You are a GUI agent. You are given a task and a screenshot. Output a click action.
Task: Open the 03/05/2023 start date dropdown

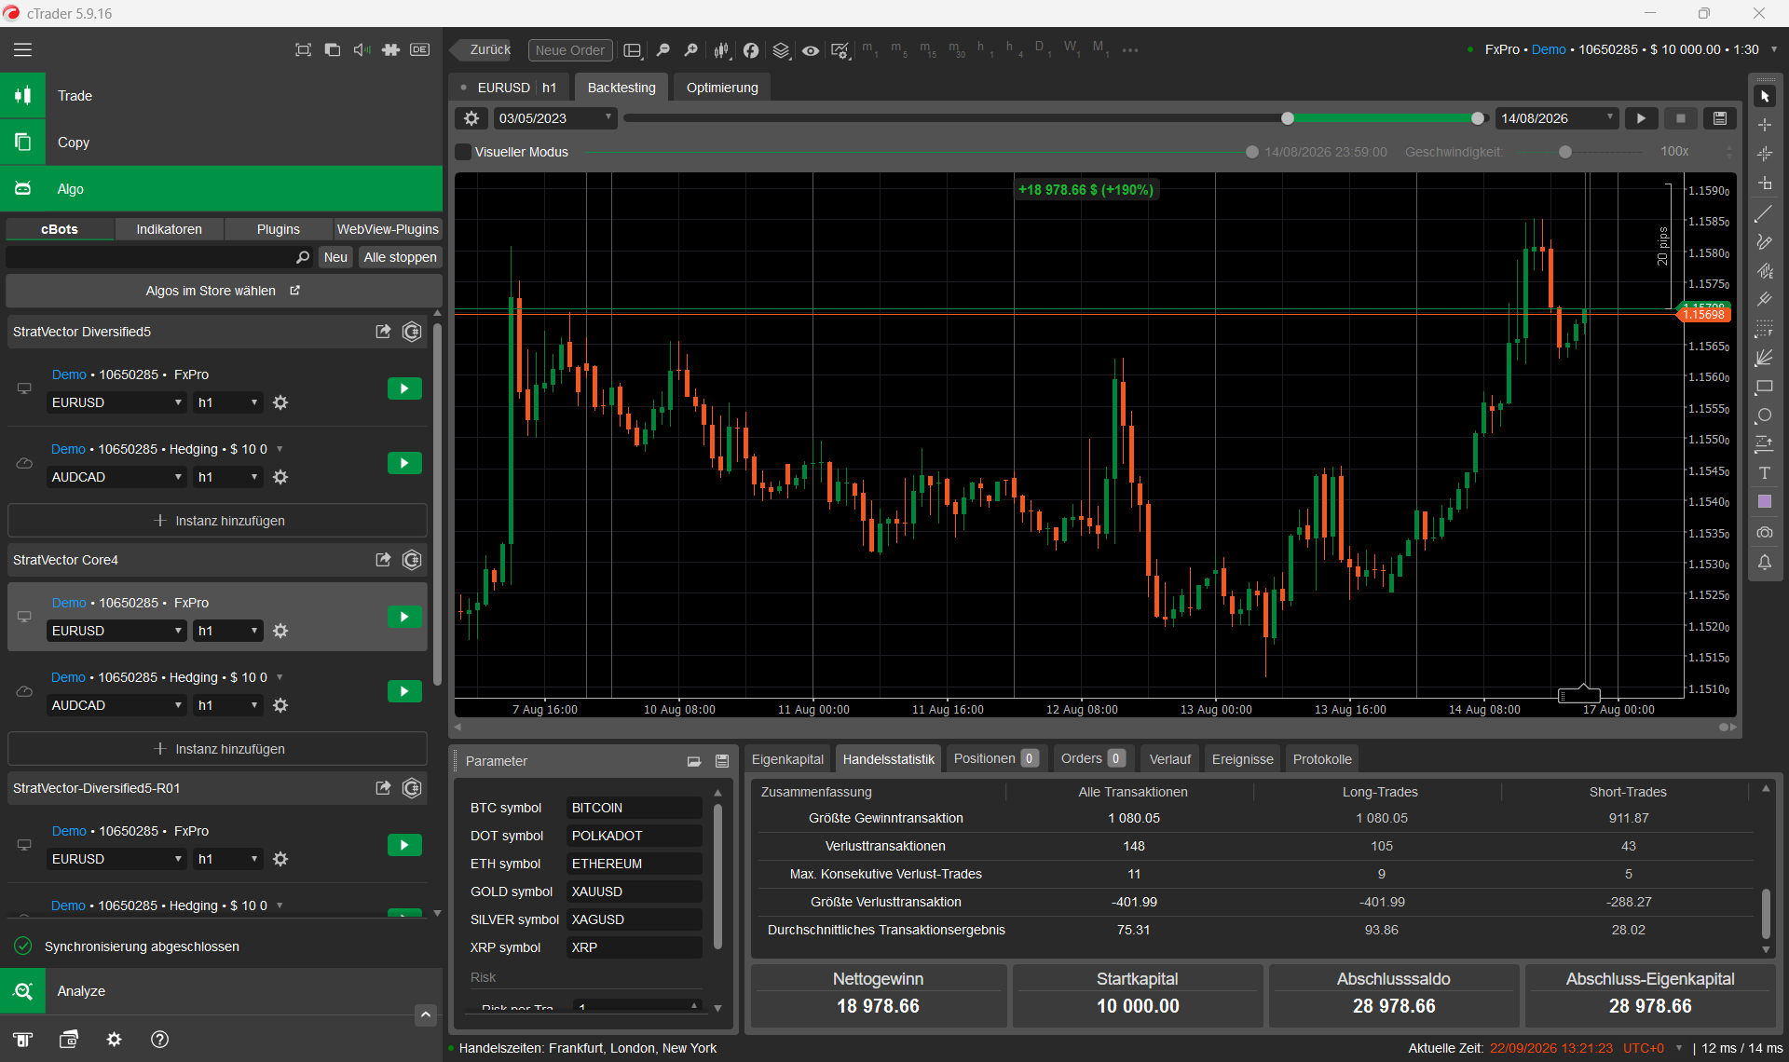(554, 118)
